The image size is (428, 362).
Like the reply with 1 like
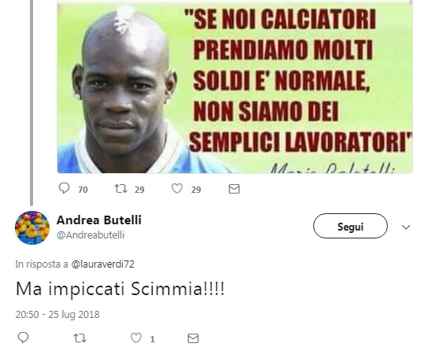[136, 338]
